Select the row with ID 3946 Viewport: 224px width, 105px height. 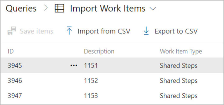point(112,81)
